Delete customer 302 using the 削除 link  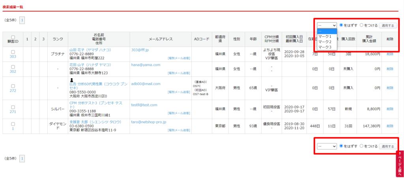click(390, 69)
